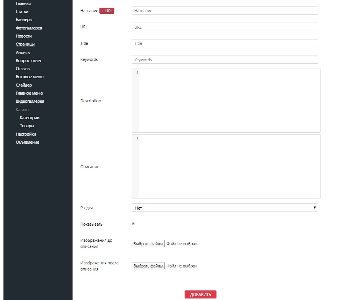Choose files for Изображения после описания

tap(148, 266)
